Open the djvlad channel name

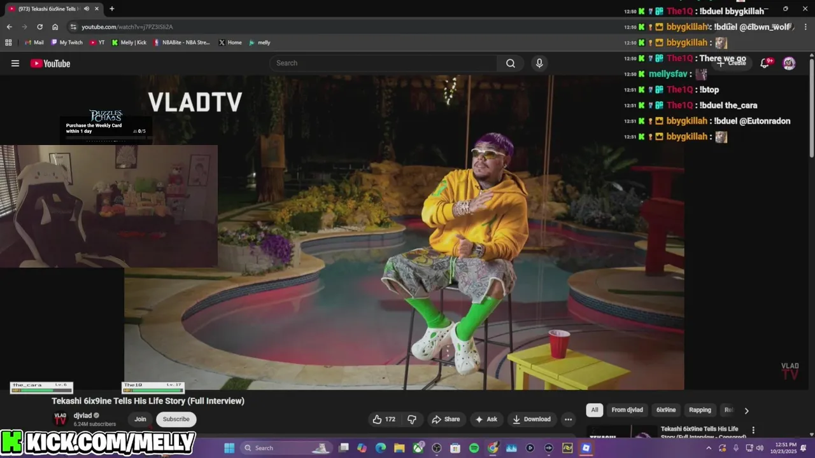83,415
